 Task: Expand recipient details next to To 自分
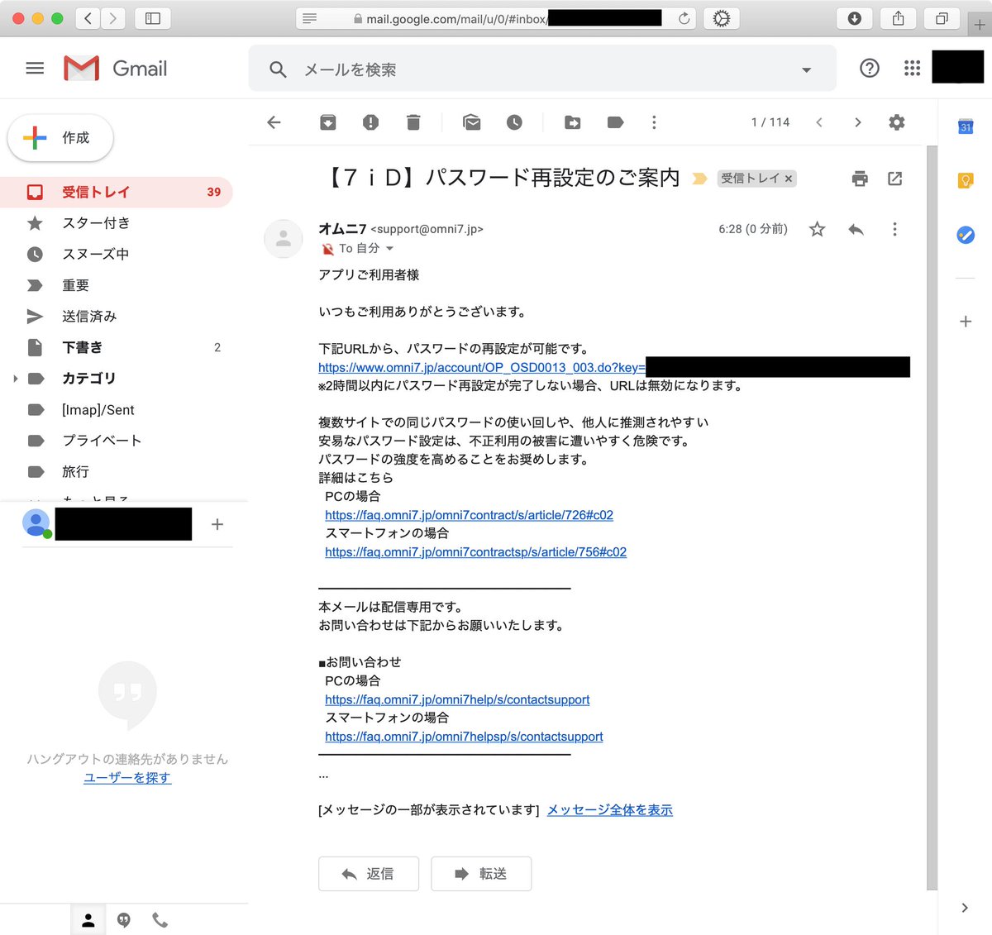(x=389, y=249)
